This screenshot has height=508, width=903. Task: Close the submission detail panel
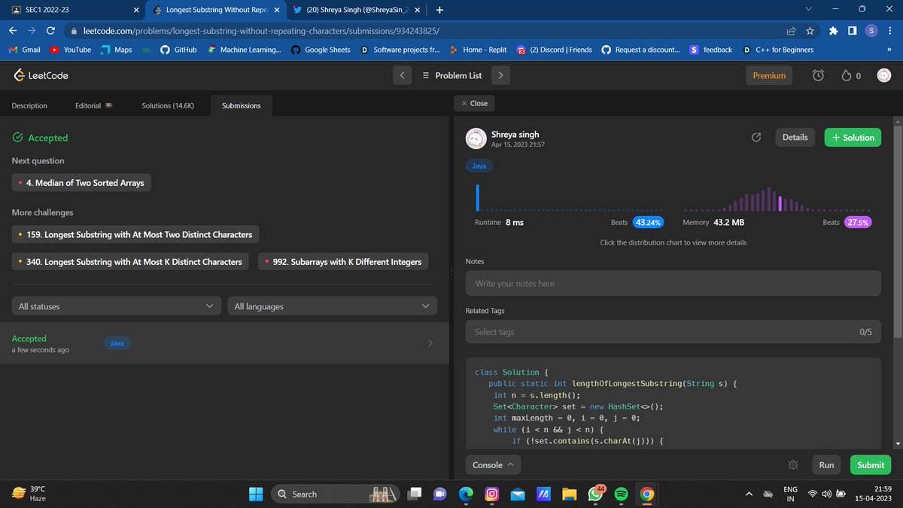(474, 103)
